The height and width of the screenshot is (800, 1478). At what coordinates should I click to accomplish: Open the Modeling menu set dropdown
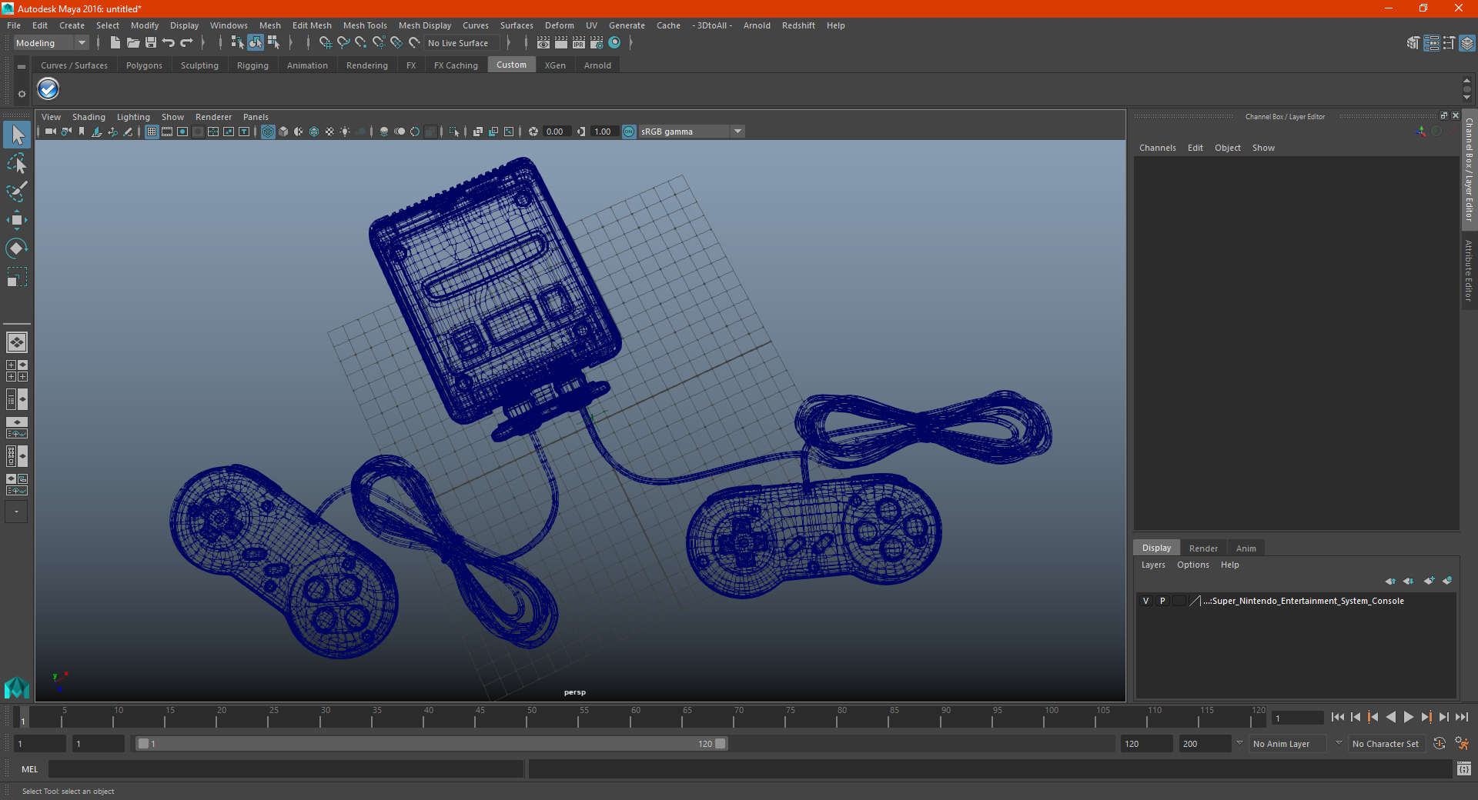coord(52,43)
